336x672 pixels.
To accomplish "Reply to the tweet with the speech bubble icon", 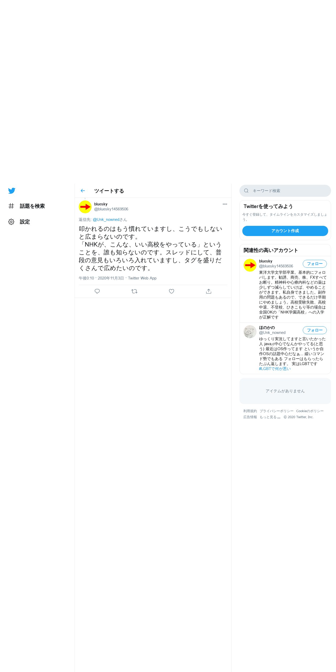I will [97, 291].
